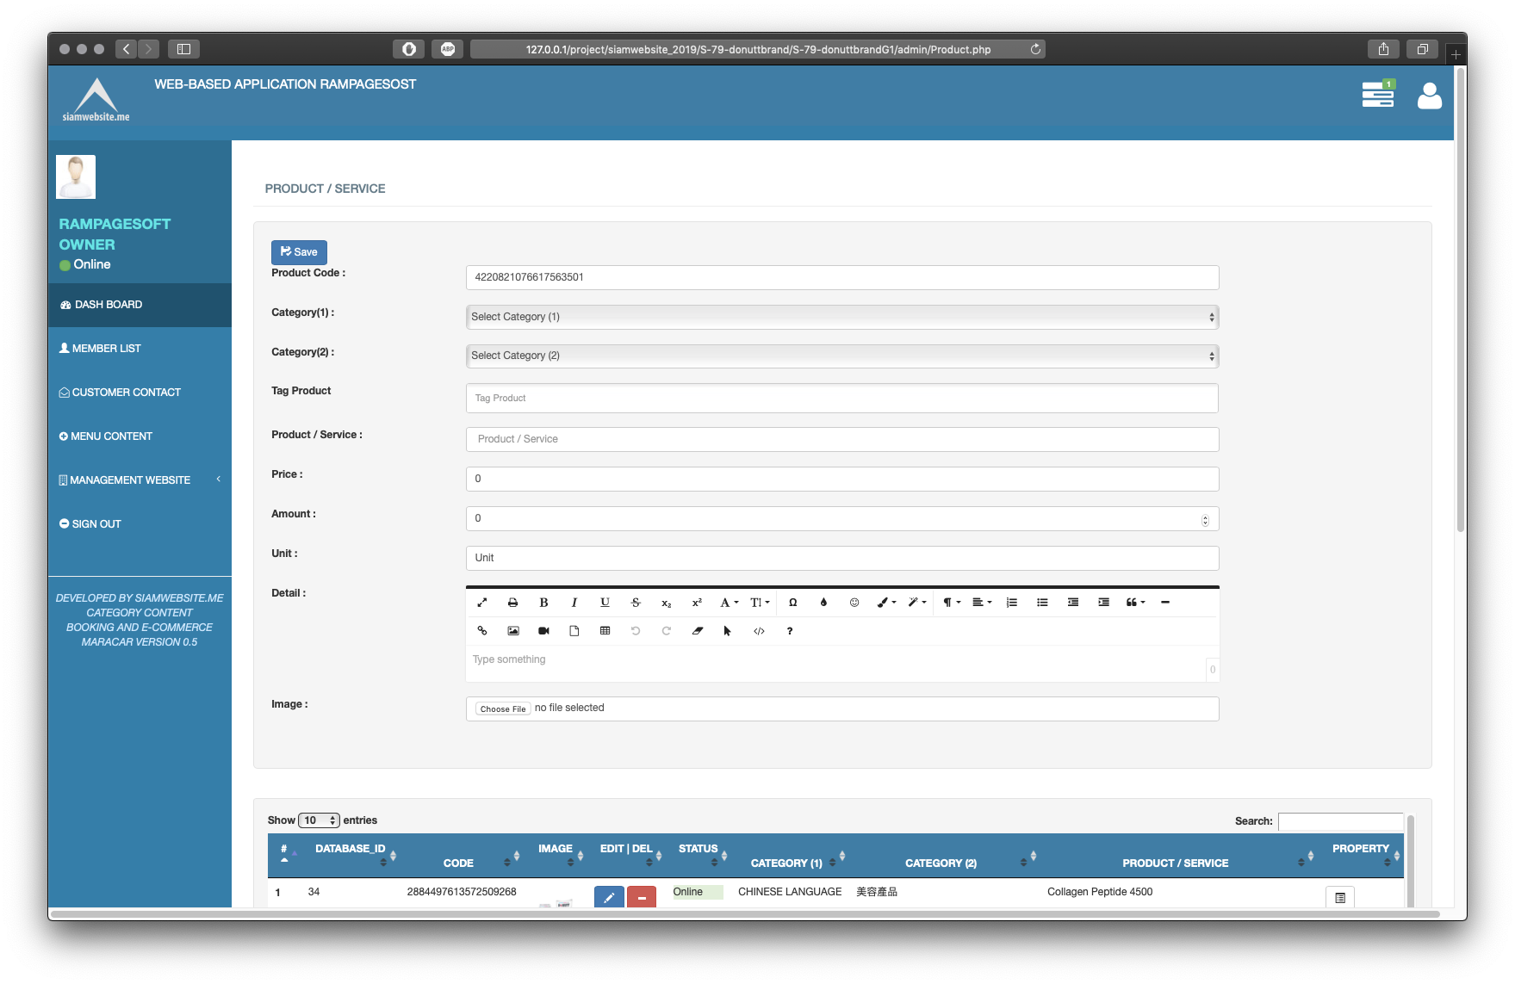1515x984 pixels.
Task: Open the code view icon
Action: click(x=759, y=631)
